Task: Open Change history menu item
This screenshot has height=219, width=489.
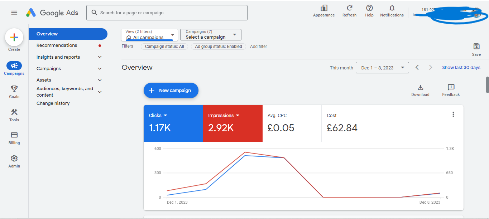Action: pos(53,103)
